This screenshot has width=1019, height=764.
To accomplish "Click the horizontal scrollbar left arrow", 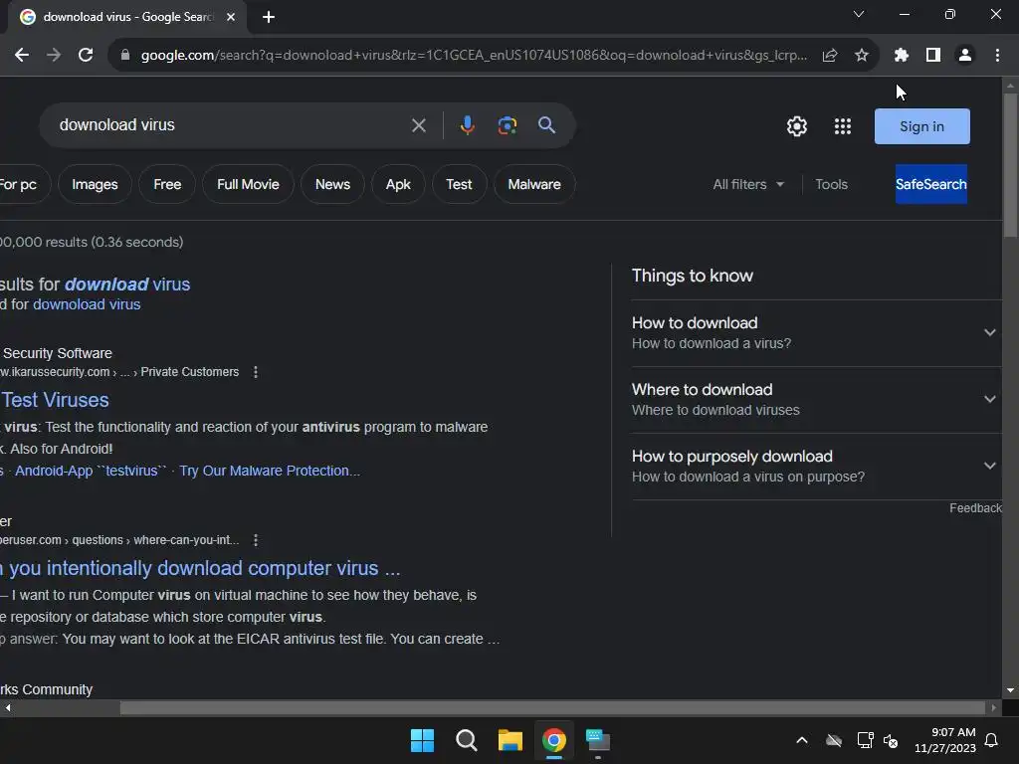I will pyautogui.click(x=8, y=708).
